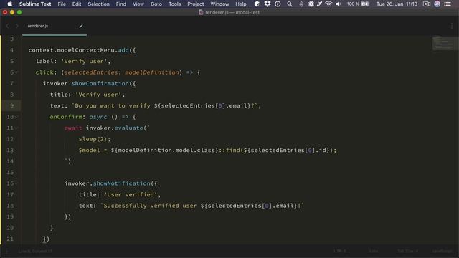Open the Find menu

pos(121,4)
